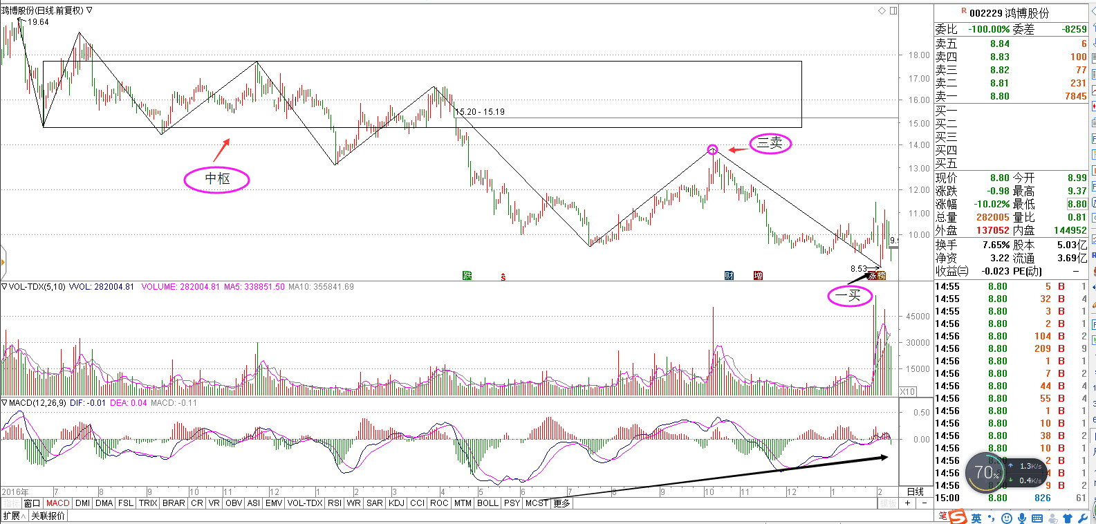Click the 002229 鸿博股份 stock title

point(1010,13)
